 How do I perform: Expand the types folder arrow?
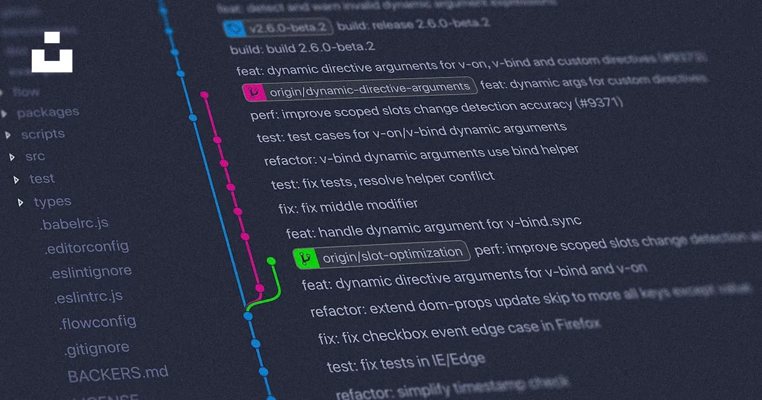[21, 203]
